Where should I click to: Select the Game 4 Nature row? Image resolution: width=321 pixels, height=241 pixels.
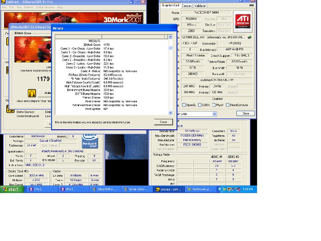112,71
